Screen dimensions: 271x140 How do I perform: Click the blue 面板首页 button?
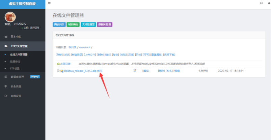click(x=59, y=25)
